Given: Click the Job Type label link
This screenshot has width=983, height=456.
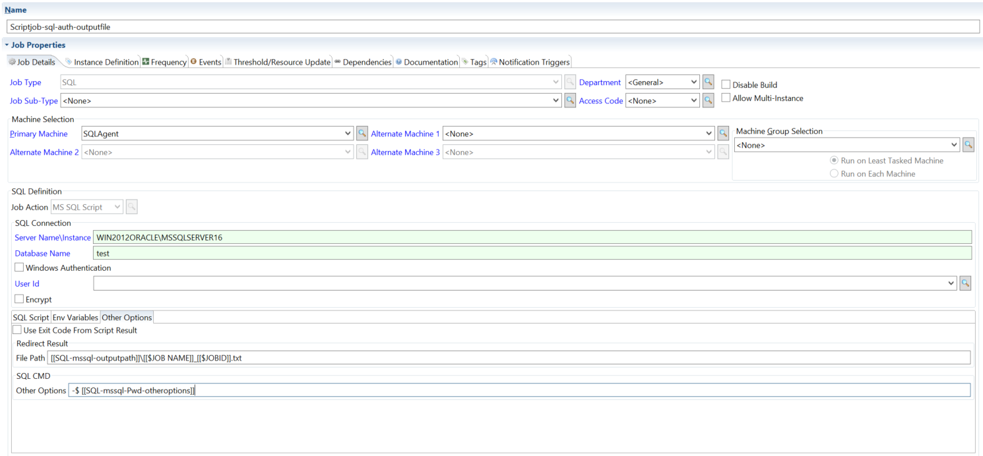Looking at the screenshot, I should pos(26,82).
